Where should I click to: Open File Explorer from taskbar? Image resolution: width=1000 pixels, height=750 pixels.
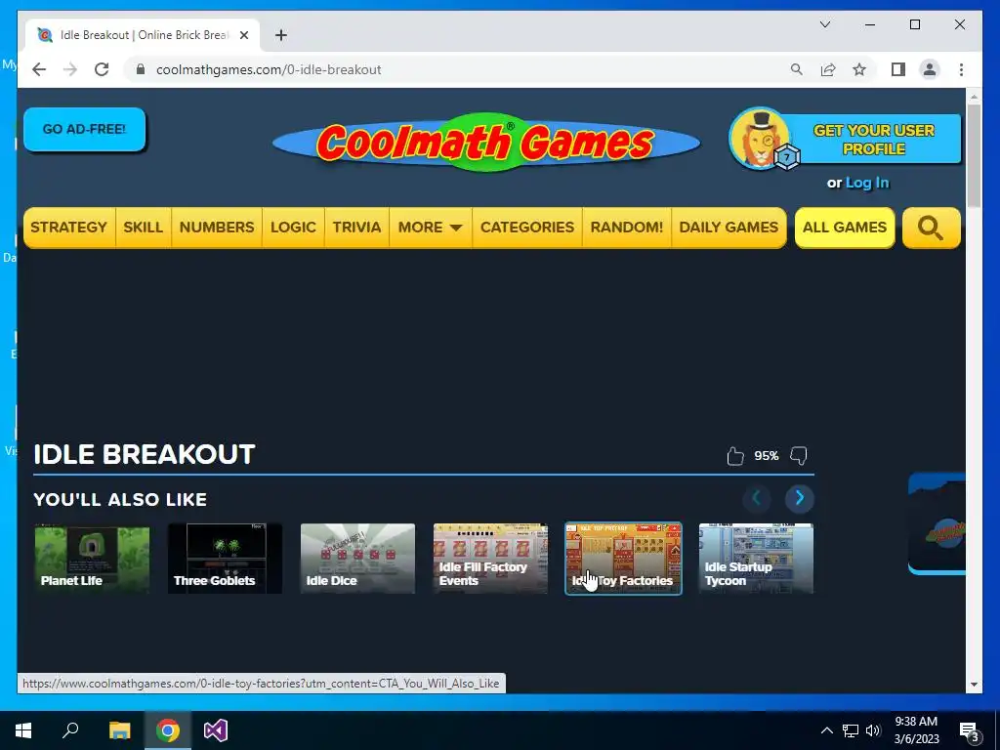[x=119, y=730]
